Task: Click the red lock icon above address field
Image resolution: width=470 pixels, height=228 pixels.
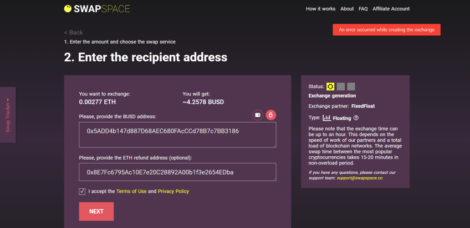Action: click(x=270, y=115)
